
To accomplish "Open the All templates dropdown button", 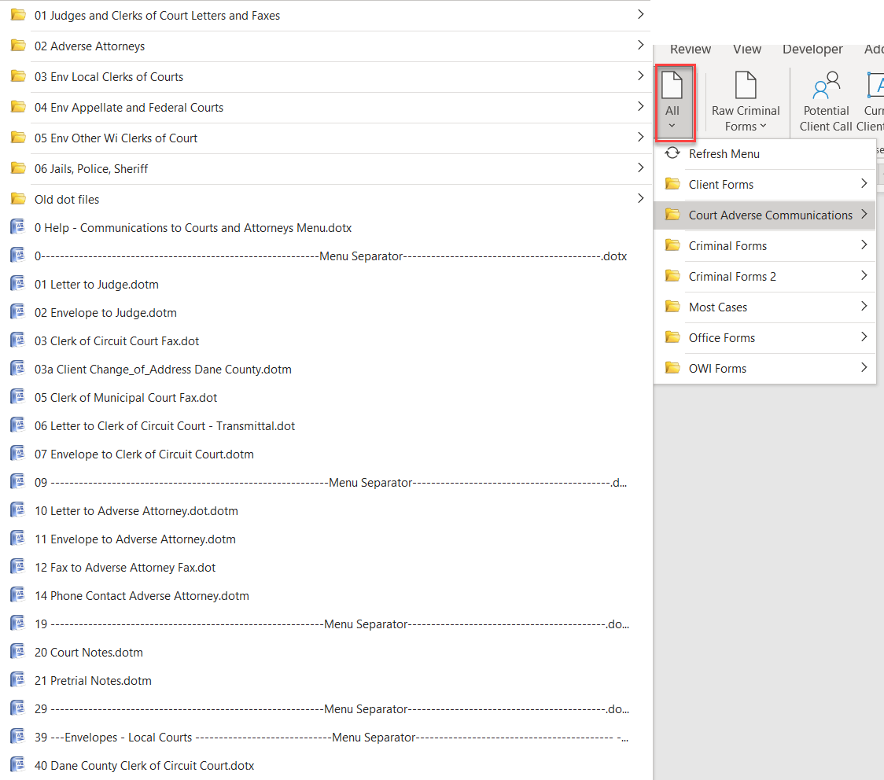I will click(x=674, y=102).
